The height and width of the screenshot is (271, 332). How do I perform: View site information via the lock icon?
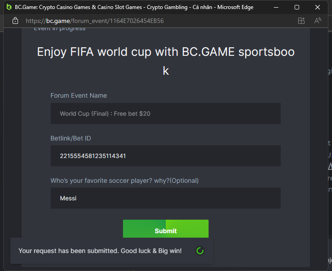(x=15, y=21)
